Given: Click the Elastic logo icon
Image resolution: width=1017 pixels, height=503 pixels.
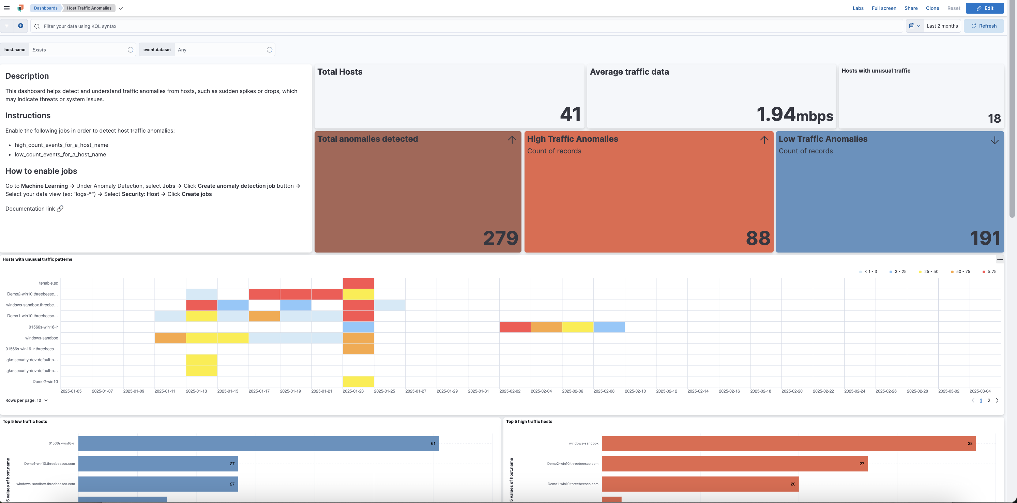Looking at the screenshot, I should [x=20, y=8].
